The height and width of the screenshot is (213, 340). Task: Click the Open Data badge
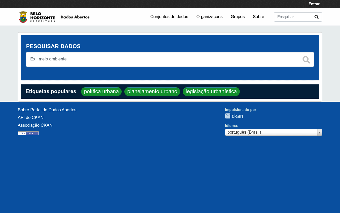28,133
